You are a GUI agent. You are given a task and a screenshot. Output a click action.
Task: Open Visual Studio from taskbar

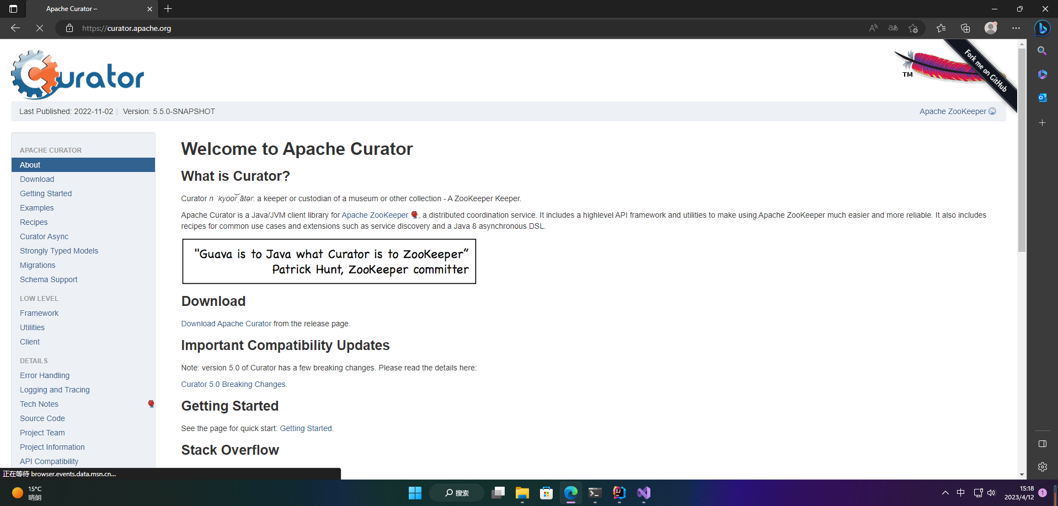[x=643, y=493]
